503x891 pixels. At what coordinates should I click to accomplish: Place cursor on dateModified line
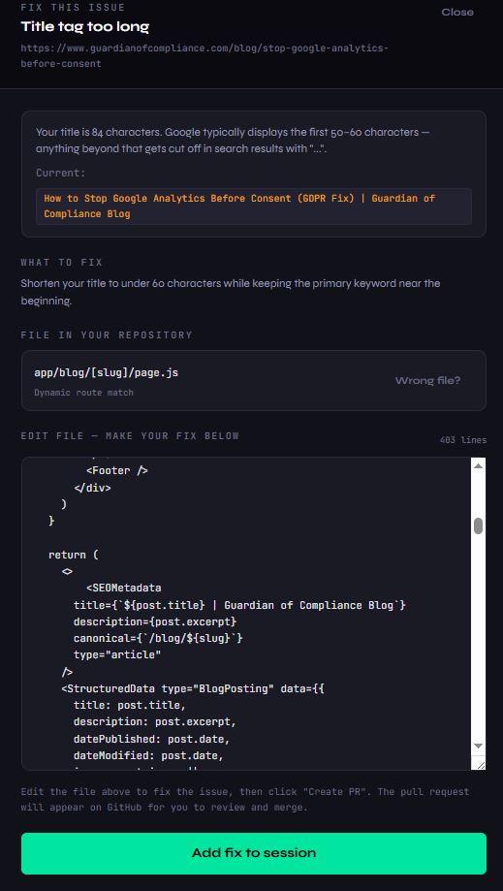(148, 756)
